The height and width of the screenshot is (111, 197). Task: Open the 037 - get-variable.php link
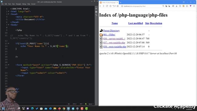(114, 43)
